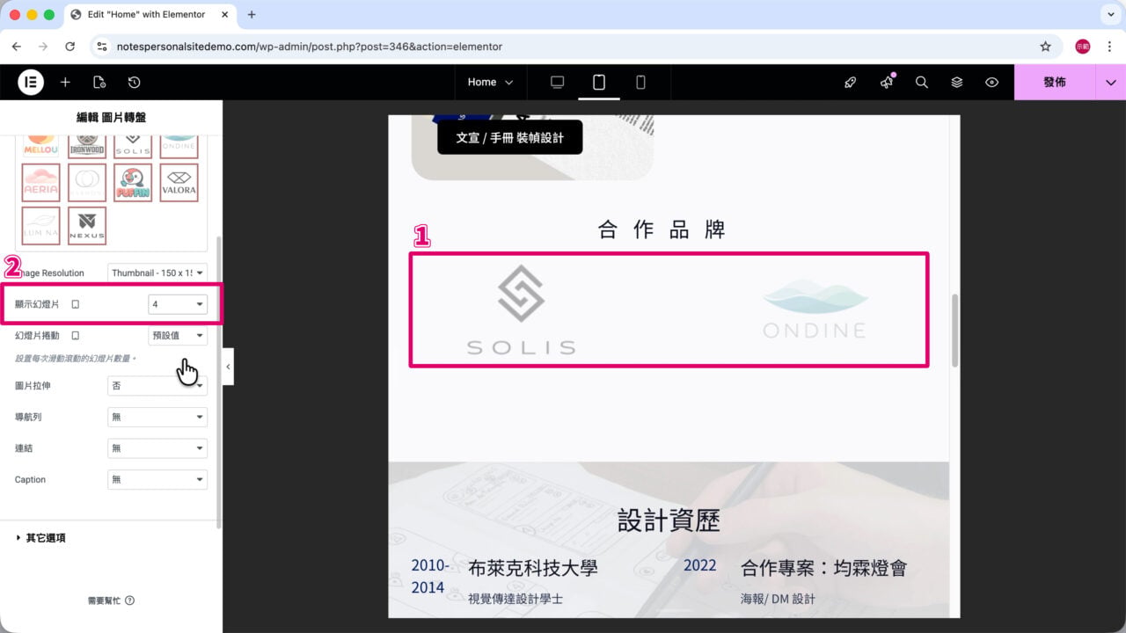
Task: Open the page settings document icon
Action: point(99,82)
